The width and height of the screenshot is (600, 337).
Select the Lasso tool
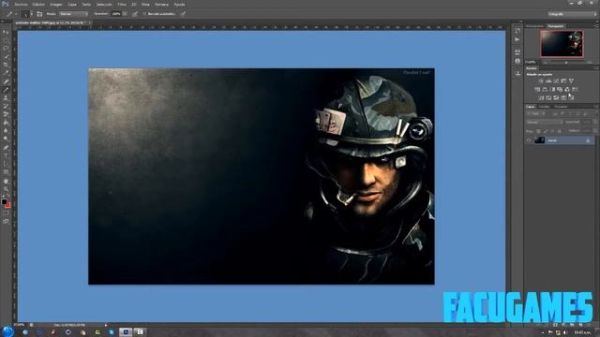(x=6, y=49)
